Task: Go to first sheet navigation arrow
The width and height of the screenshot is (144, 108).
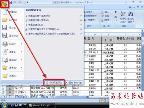Action: pos(2,97)
